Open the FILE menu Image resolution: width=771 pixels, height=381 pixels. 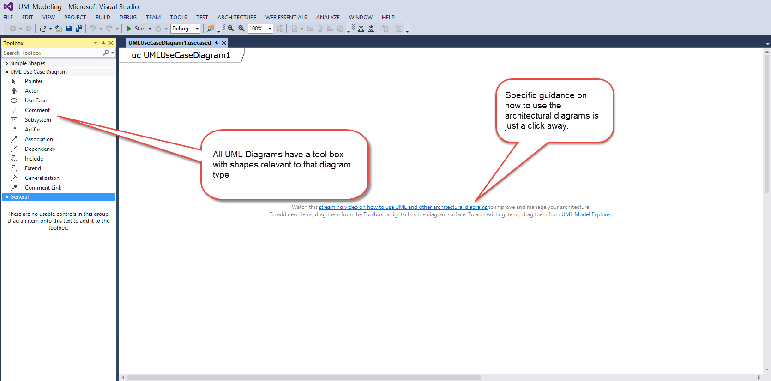click(x=8, y=18)
